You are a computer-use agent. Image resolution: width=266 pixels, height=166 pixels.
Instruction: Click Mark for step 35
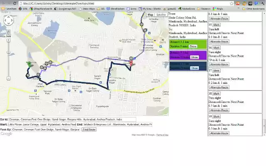[216, 25]
